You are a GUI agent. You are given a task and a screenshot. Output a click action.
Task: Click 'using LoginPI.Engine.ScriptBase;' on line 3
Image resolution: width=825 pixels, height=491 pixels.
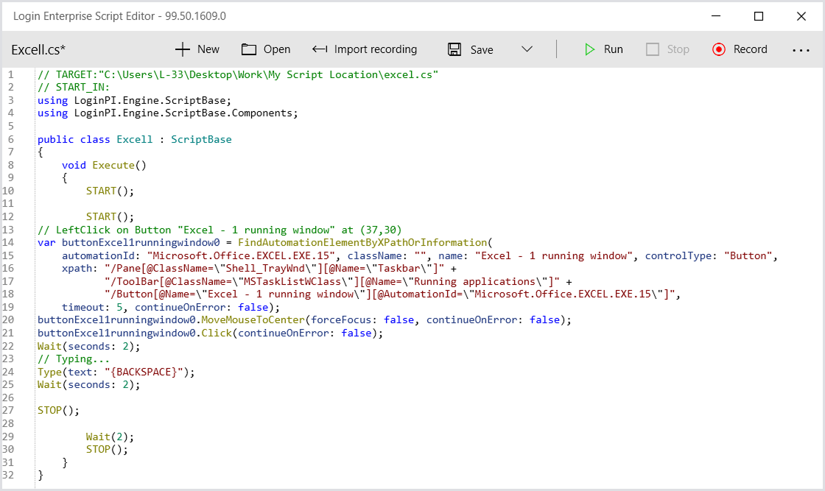point(134,100)
